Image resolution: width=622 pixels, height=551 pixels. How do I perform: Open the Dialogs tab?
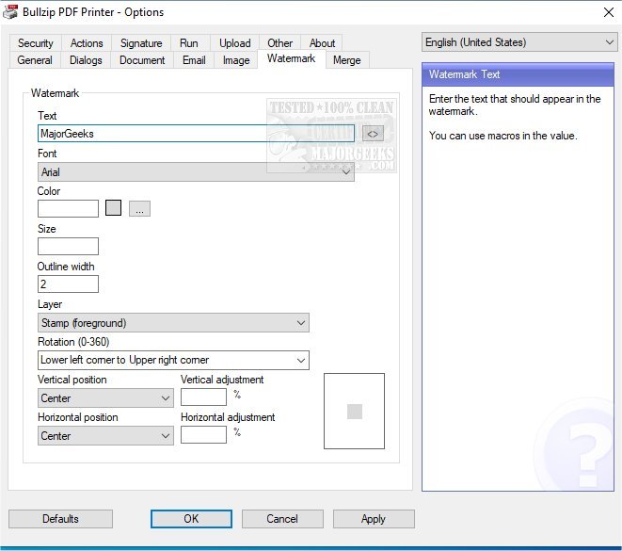pos(86,60)
